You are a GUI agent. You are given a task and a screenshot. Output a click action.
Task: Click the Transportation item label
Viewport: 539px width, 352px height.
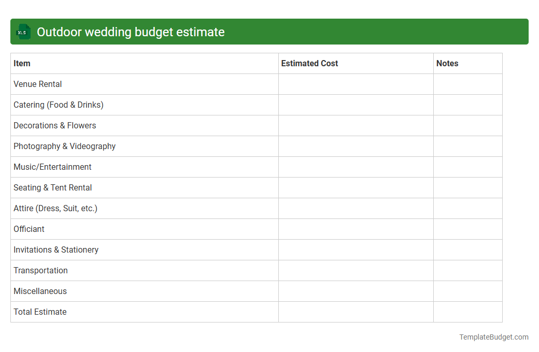click(40, 270)
